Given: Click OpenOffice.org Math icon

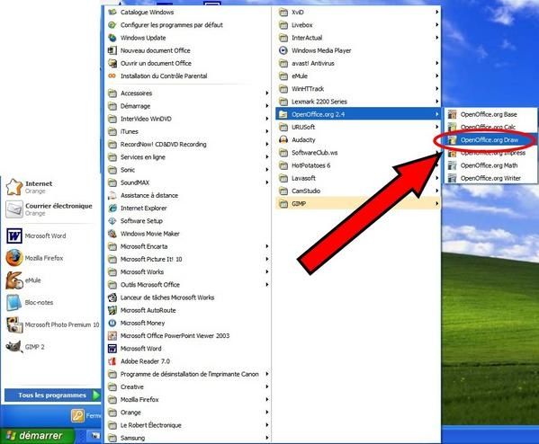Looking at the screenshot, I should pyautogui.click(x=452, y=165).
